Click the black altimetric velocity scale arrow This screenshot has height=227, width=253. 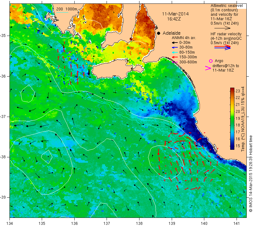pyautogui.click(x=223, y=28)
